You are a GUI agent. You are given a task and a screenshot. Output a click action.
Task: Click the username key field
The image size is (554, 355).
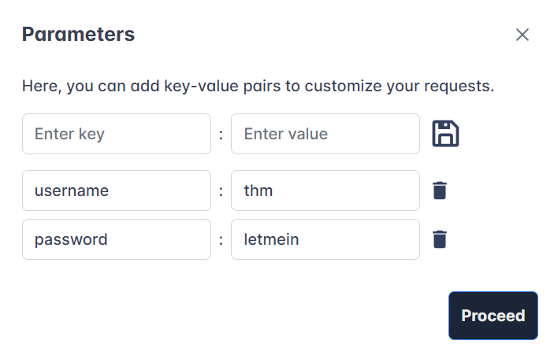(x=117, y=190)
